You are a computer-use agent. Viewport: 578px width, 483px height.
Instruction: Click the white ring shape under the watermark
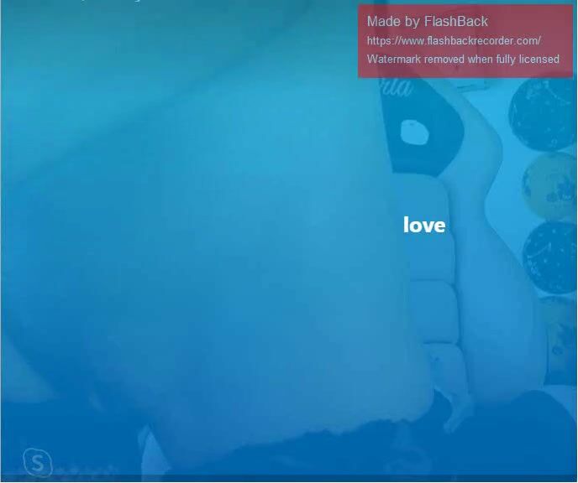coord(412,132)
